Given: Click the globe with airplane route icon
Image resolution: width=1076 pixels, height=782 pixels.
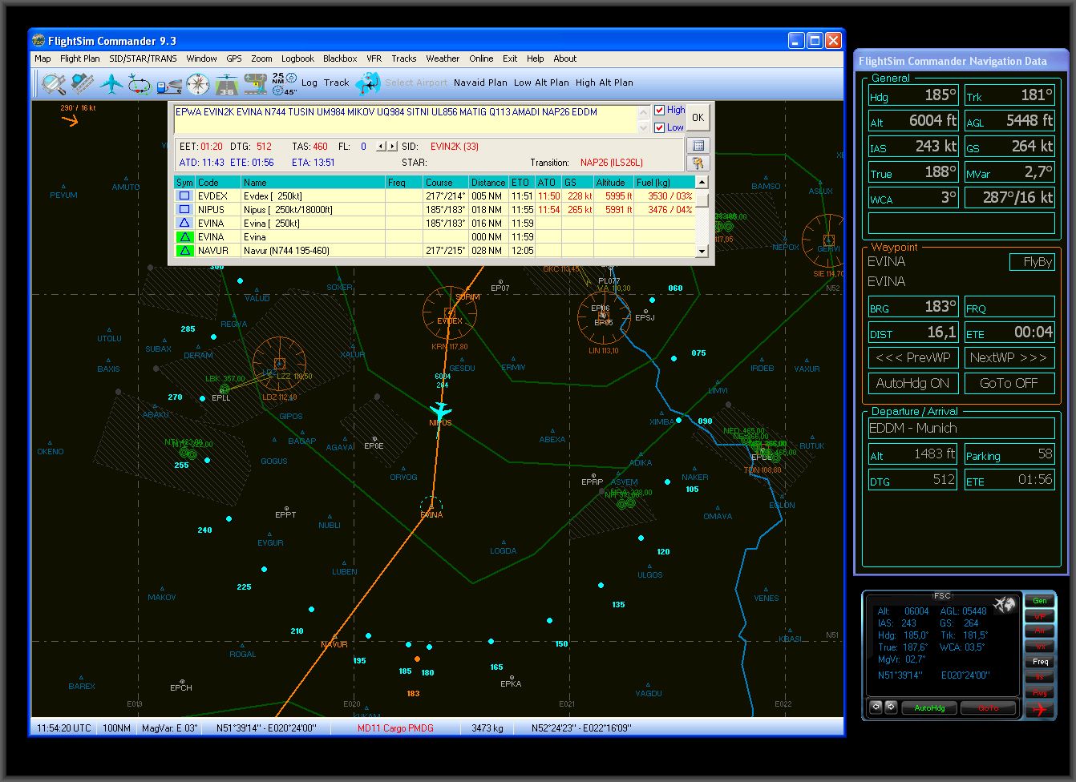Looking at the screenshot, I should click(x=367, y=83).
